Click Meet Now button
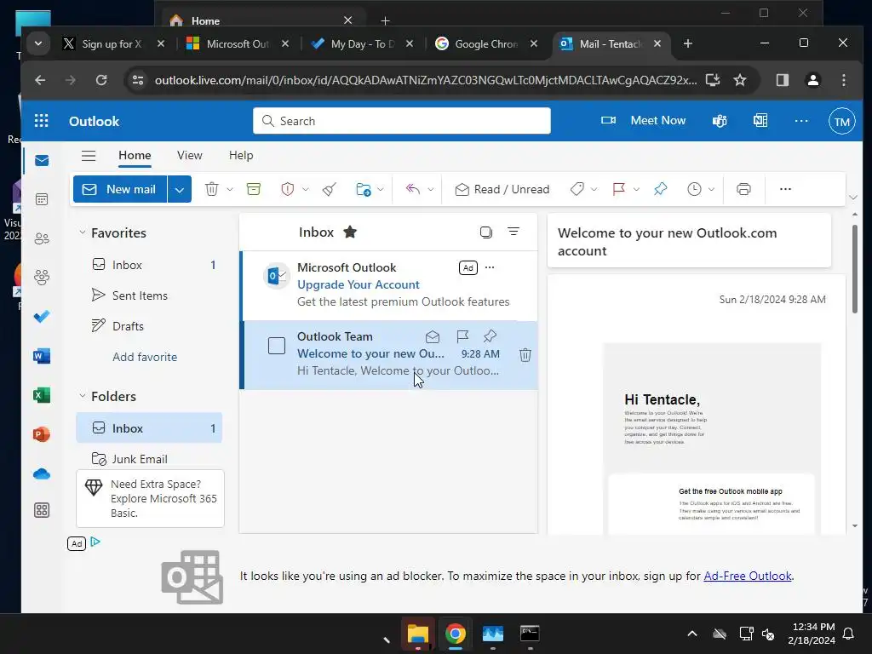Image resolution: width=872 pixels, height=654 pixels. 644,121
